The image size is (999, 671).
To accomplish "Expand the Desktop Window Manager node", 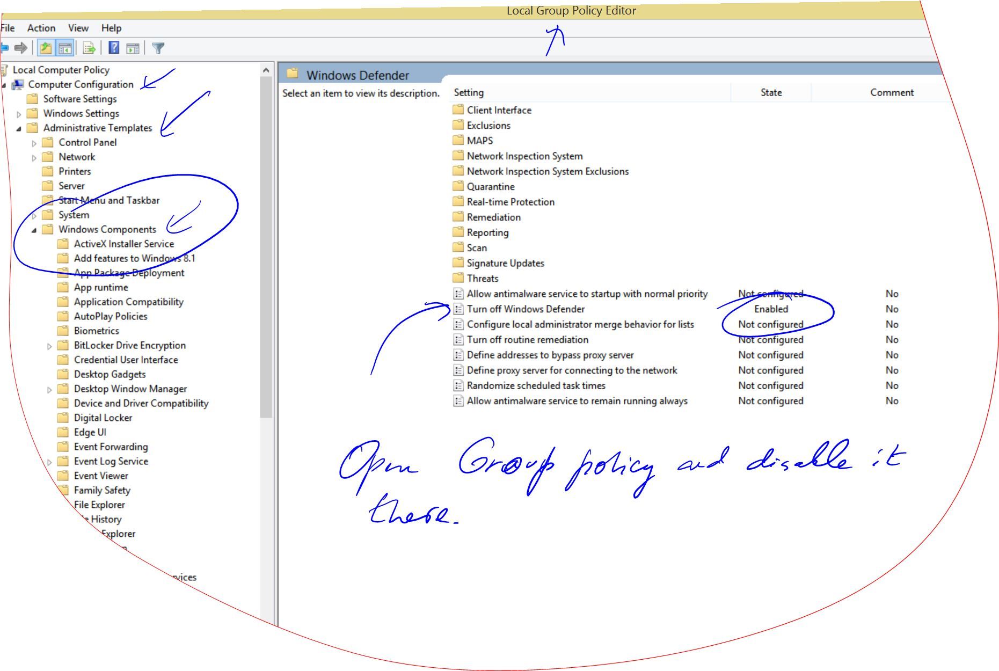I will click(x=49, y=389).
